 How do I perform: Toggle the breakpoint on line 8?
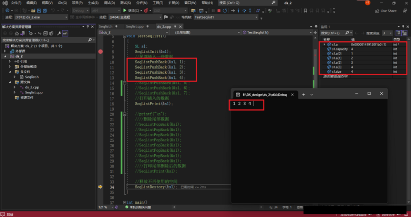pos(101,52)
